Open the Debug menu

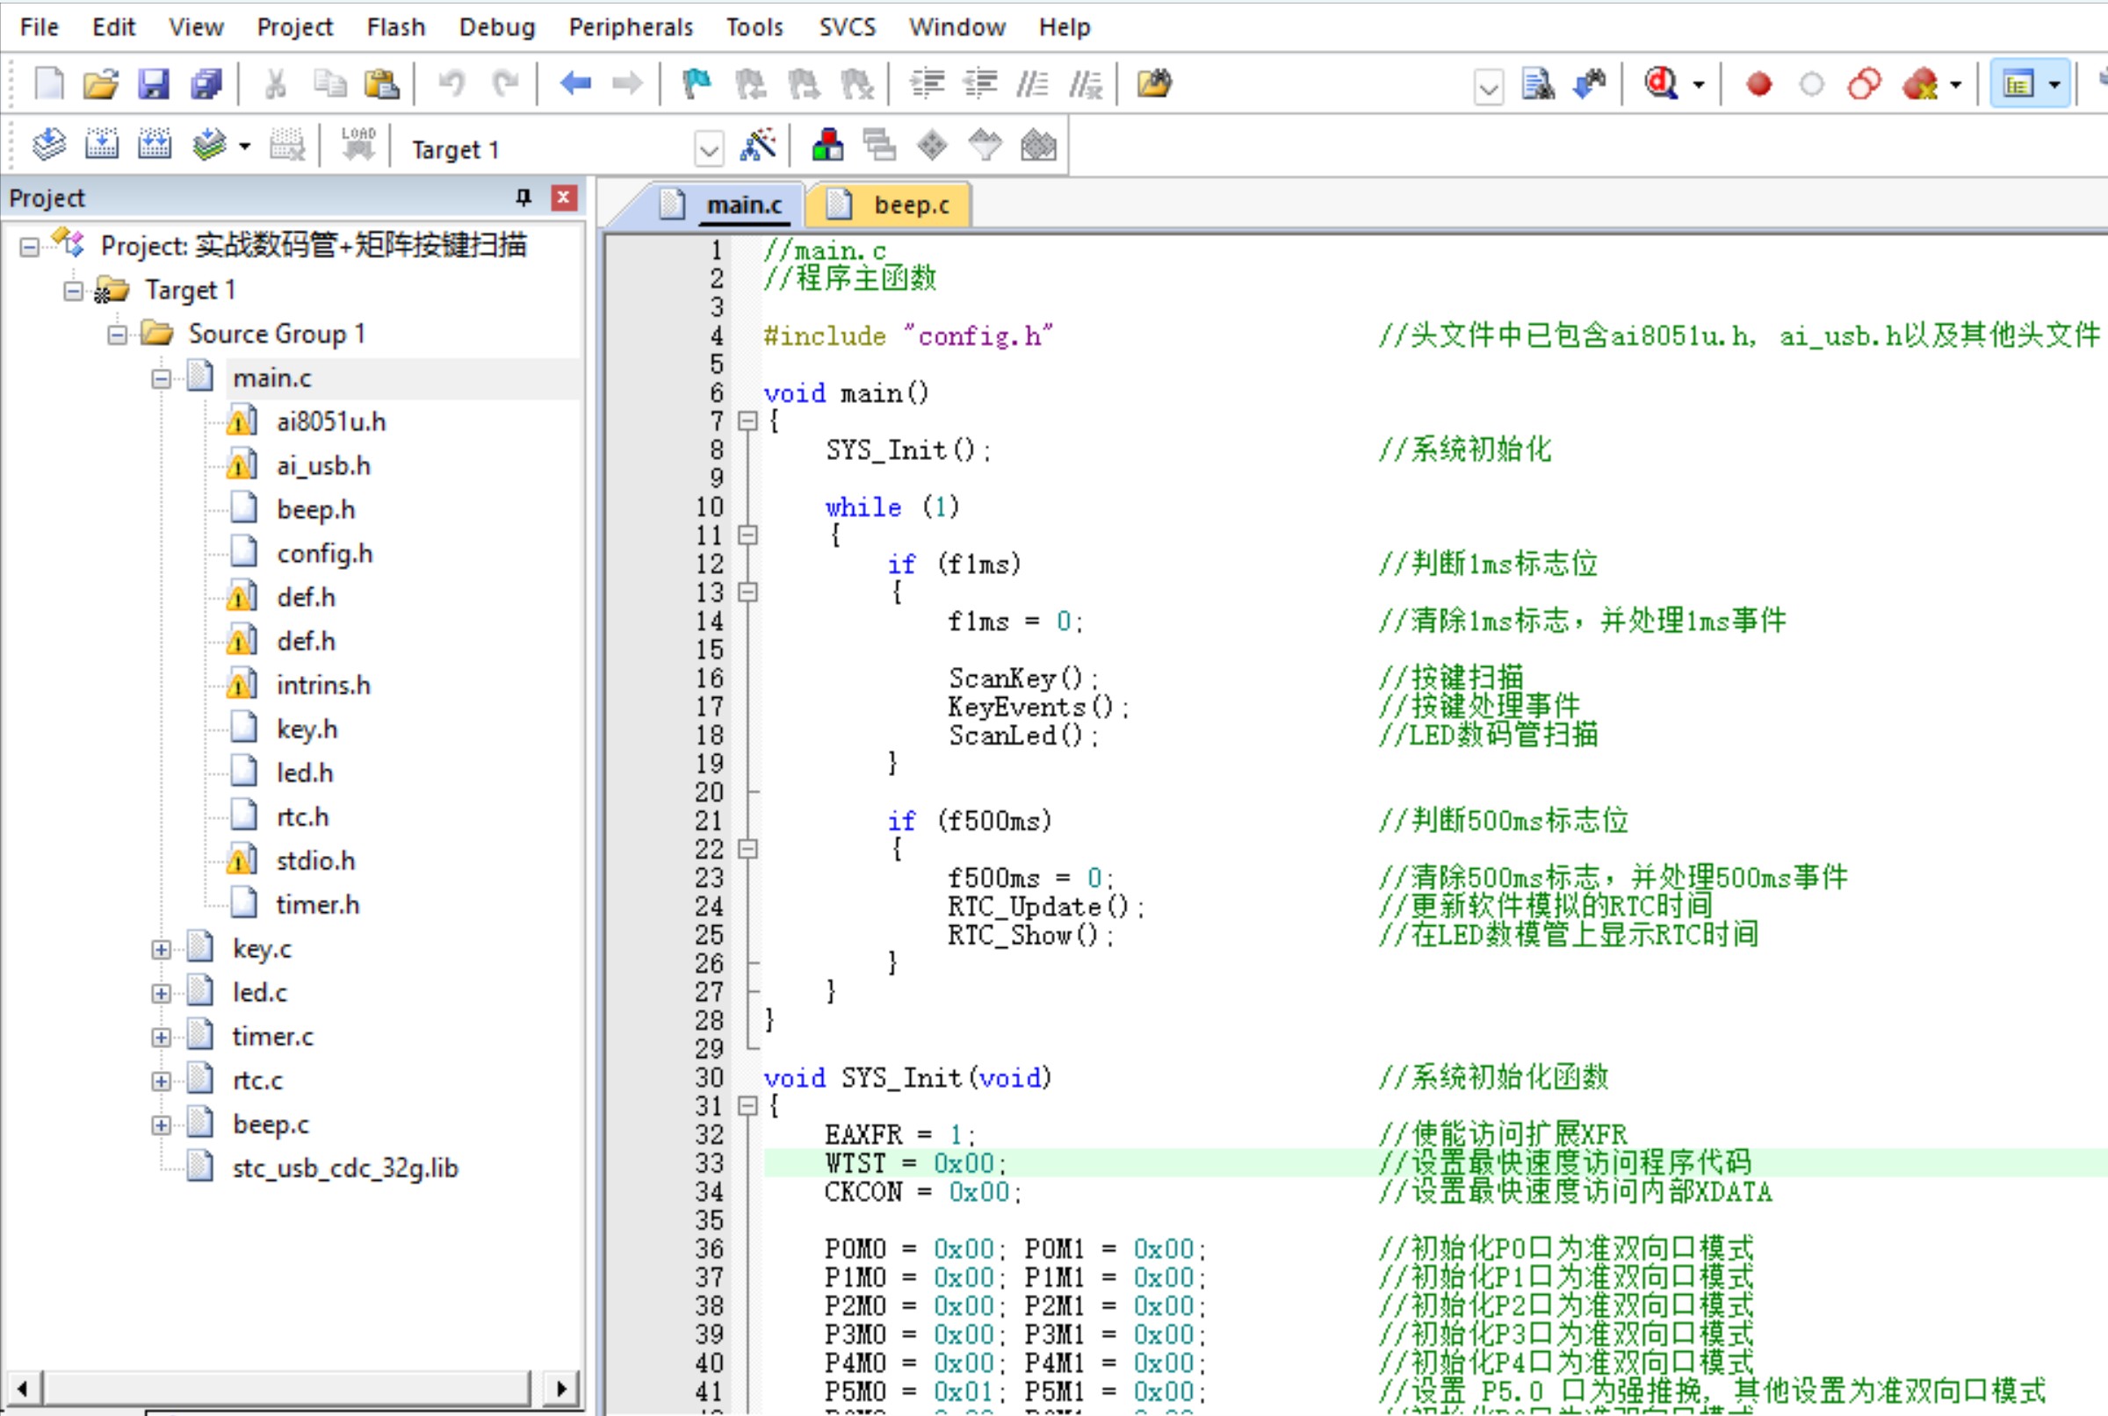[x=497, y=27]
